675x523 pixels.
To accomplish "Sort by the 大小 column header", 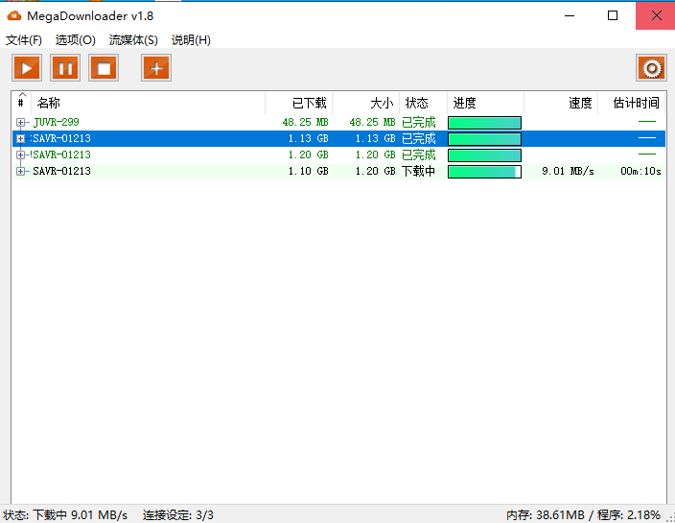I will coord(365,103).
